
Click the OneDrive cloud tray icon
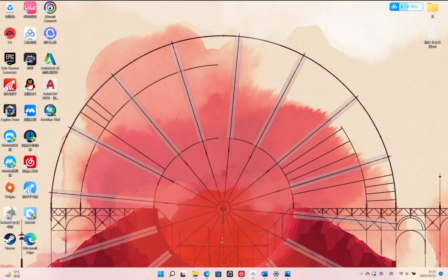[368, 274]
